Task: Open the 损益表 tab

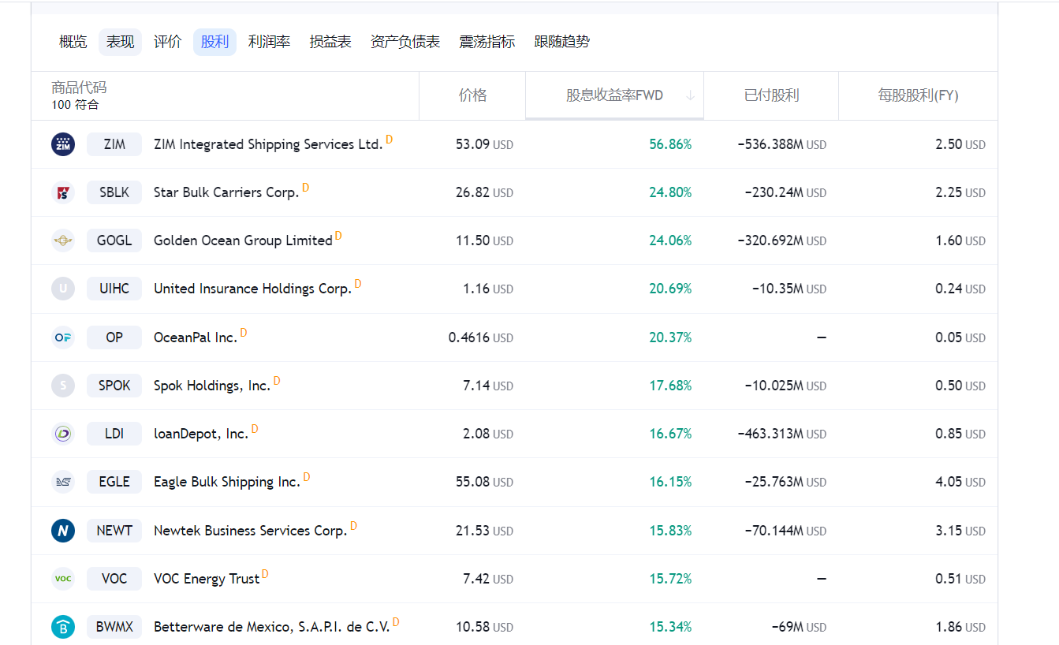Action: click(330, 42)
